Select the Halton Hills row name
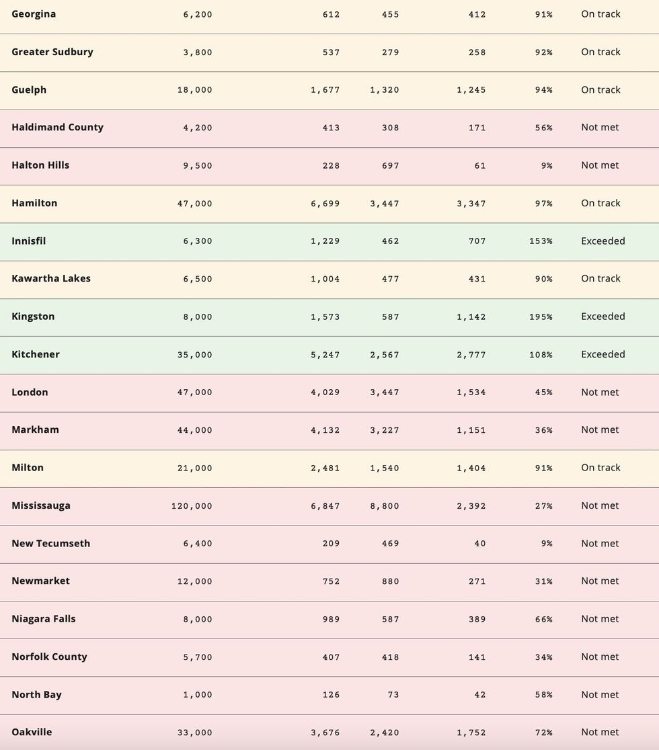The image size is (659, 750). tap(40, 165)
